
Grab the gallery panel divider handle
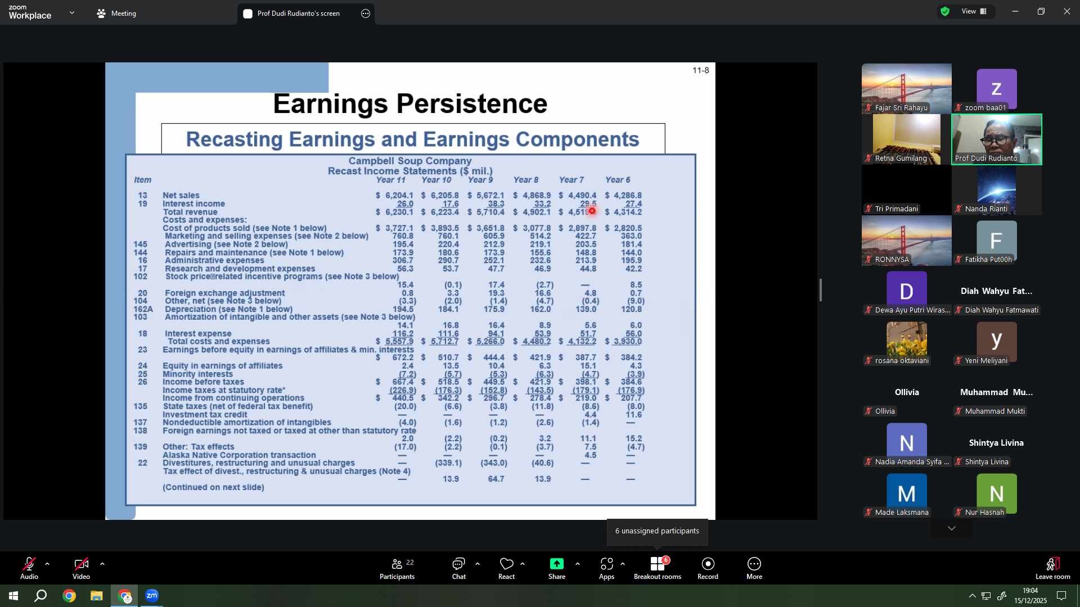point(821,290)
